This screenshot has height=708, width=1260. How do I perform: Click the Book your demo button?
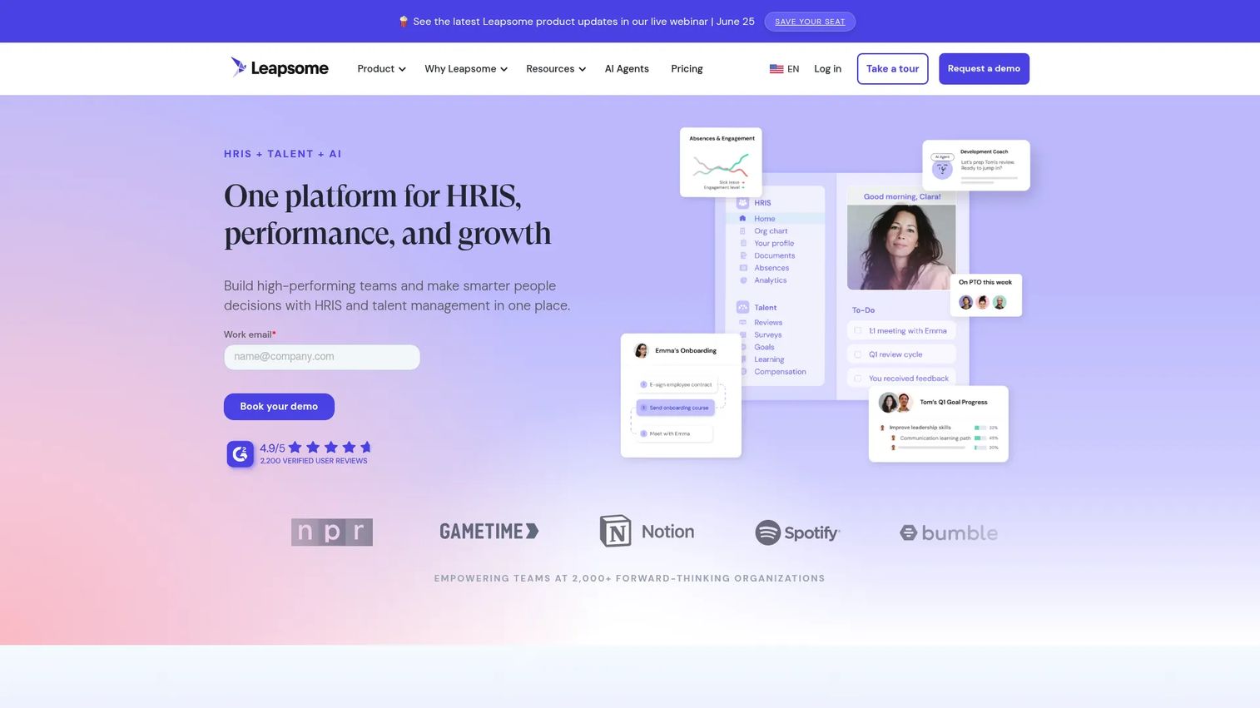pyautogui.click(x=279, y=407)
